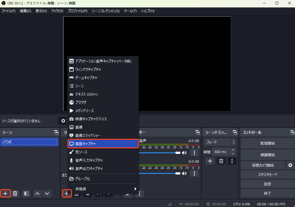Increase the transition duration stepper value

pyautogui.click(x=233, y=150)
